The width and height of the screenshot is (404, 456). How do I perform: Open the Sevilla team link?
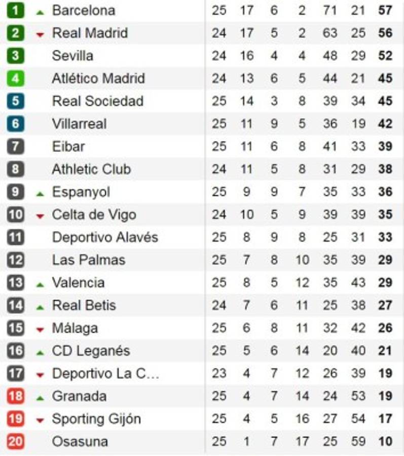tap(72, 56)
